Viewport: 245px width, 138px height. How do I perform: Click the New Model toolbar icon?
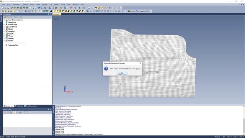tap(2, 8)
